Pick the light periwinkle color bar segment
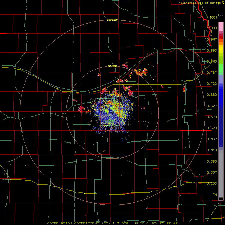The image size is (225, 225). pyautogui.click(x=221, y=79)
